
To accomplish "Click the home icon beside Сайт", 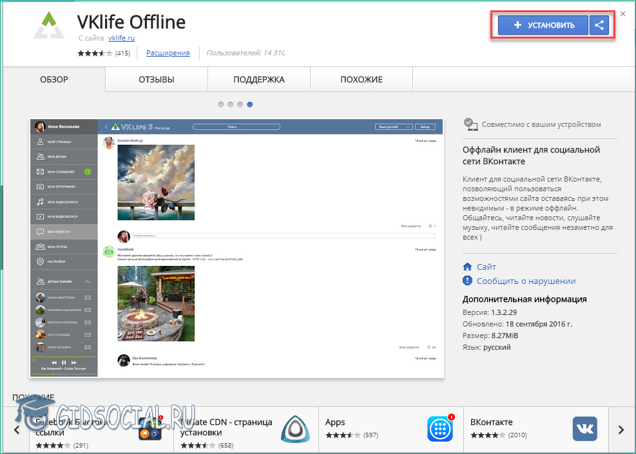I will [468, 267].
